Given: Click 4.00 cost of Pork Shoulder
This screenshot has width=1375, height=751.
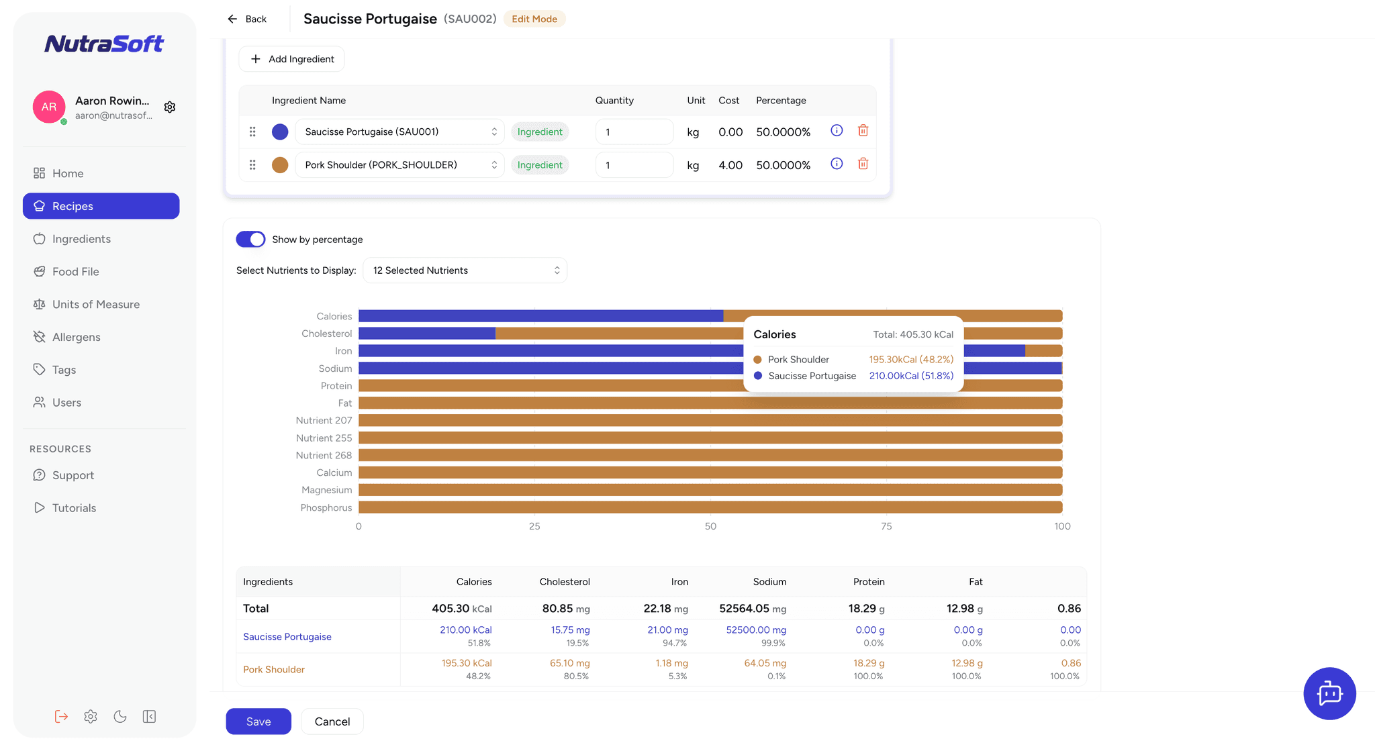Looking at the screenshot, I should (x=730, y=165).
